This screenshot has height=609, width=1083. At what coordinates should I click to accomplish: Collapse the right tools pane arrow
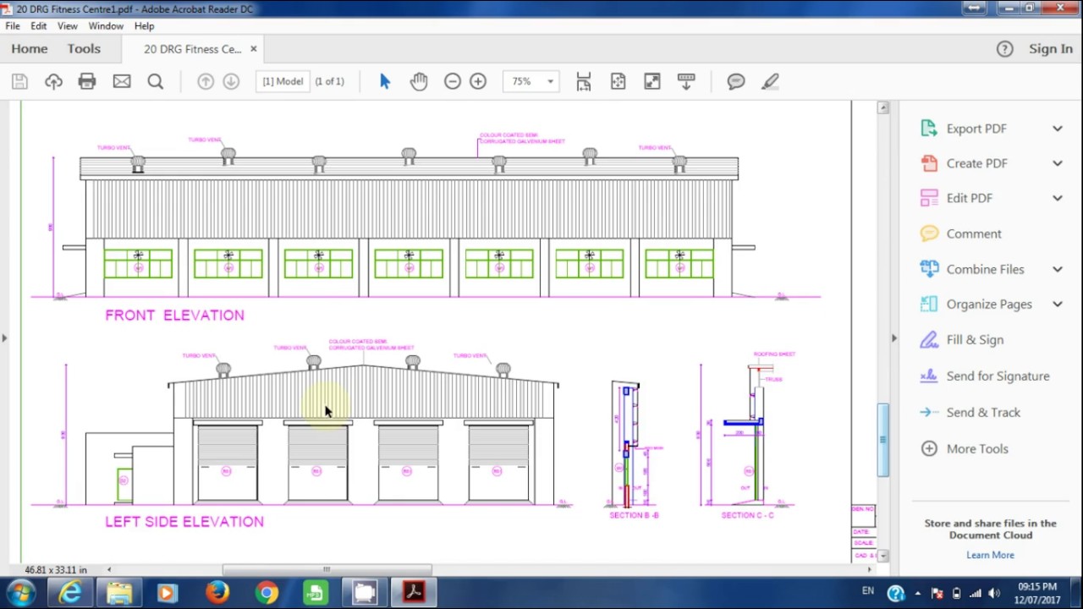coord(893,338)
